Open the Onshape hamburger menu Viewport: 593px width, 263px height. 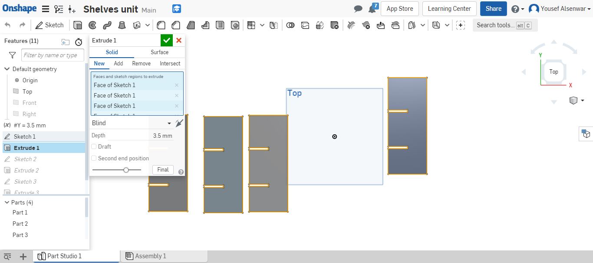[45, 9]
